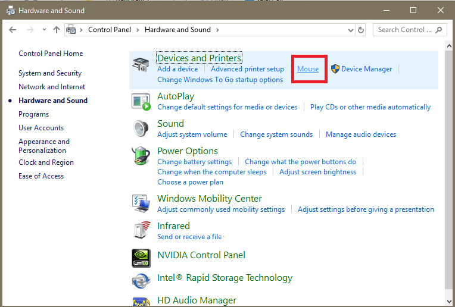Screen dimensions: 455x307
Task: Click Manage audio devices
Action: (x=361, y=134)
